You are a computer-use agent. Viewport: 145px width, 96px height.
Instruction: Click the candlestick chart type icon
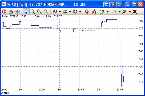tap(75, 12)
